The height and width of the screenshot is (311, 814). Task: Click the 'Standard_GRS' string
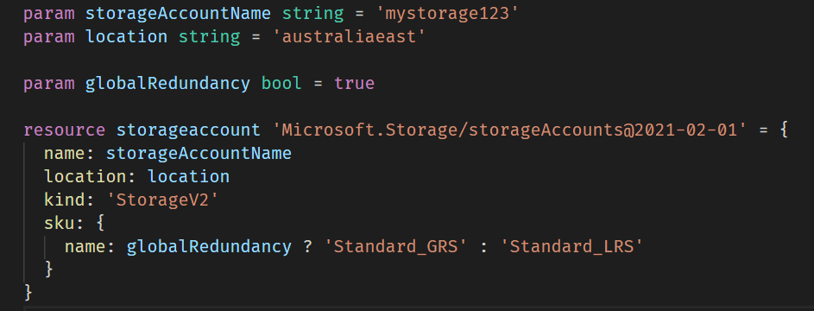point(395,246)
